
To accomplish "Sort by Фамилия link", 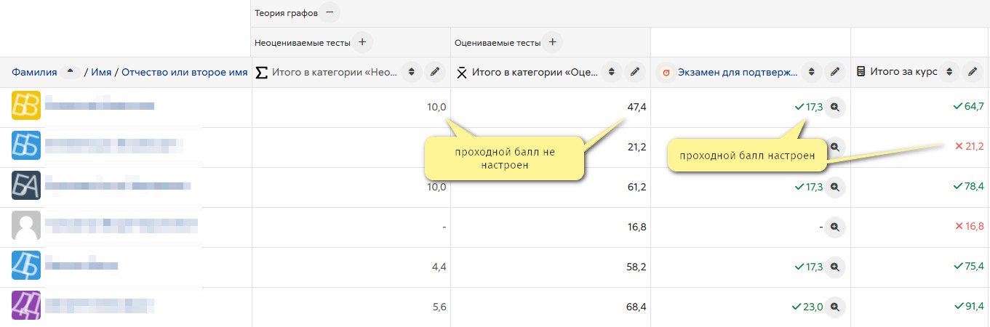I will click(34, 72).
